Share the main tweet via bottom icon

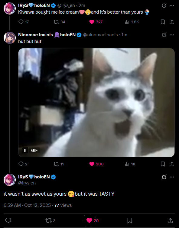[x=170, y=220]
